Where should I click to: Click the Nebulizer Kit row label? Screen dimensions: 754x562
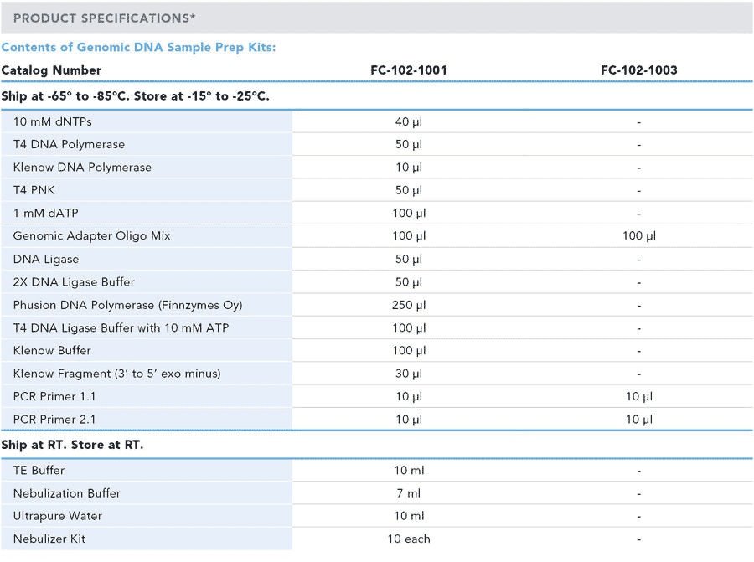tap(49, 539)
